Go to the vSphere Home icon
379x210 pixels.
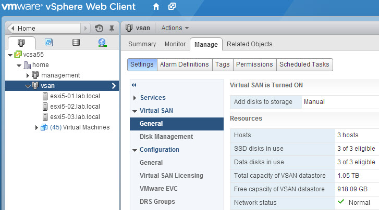(156, 7)
